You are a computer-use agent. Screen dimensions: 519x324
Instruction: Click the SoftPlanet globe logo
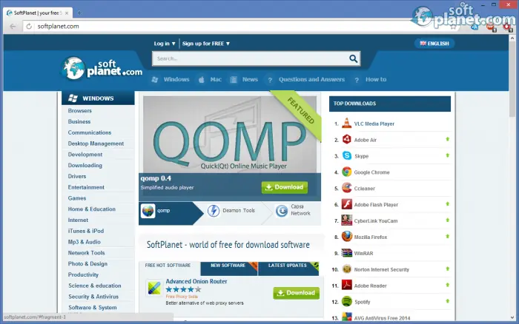coord(73,68)
